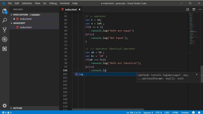Open the File menu
Viewport: 203px width, 114px height.
click(10, 3)
